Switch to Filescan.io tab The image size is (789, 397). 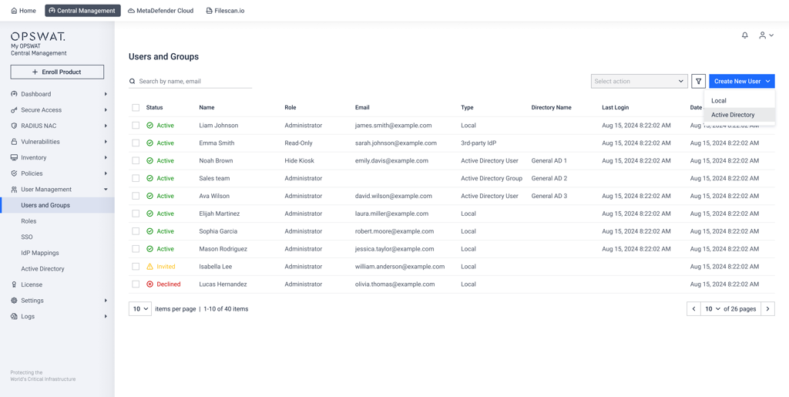click(225, 11)
